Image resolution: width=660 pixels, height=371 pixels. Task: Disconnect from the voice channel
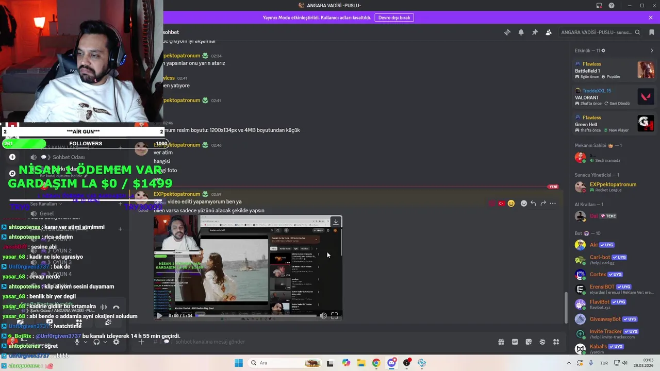(x=116, y=308)
